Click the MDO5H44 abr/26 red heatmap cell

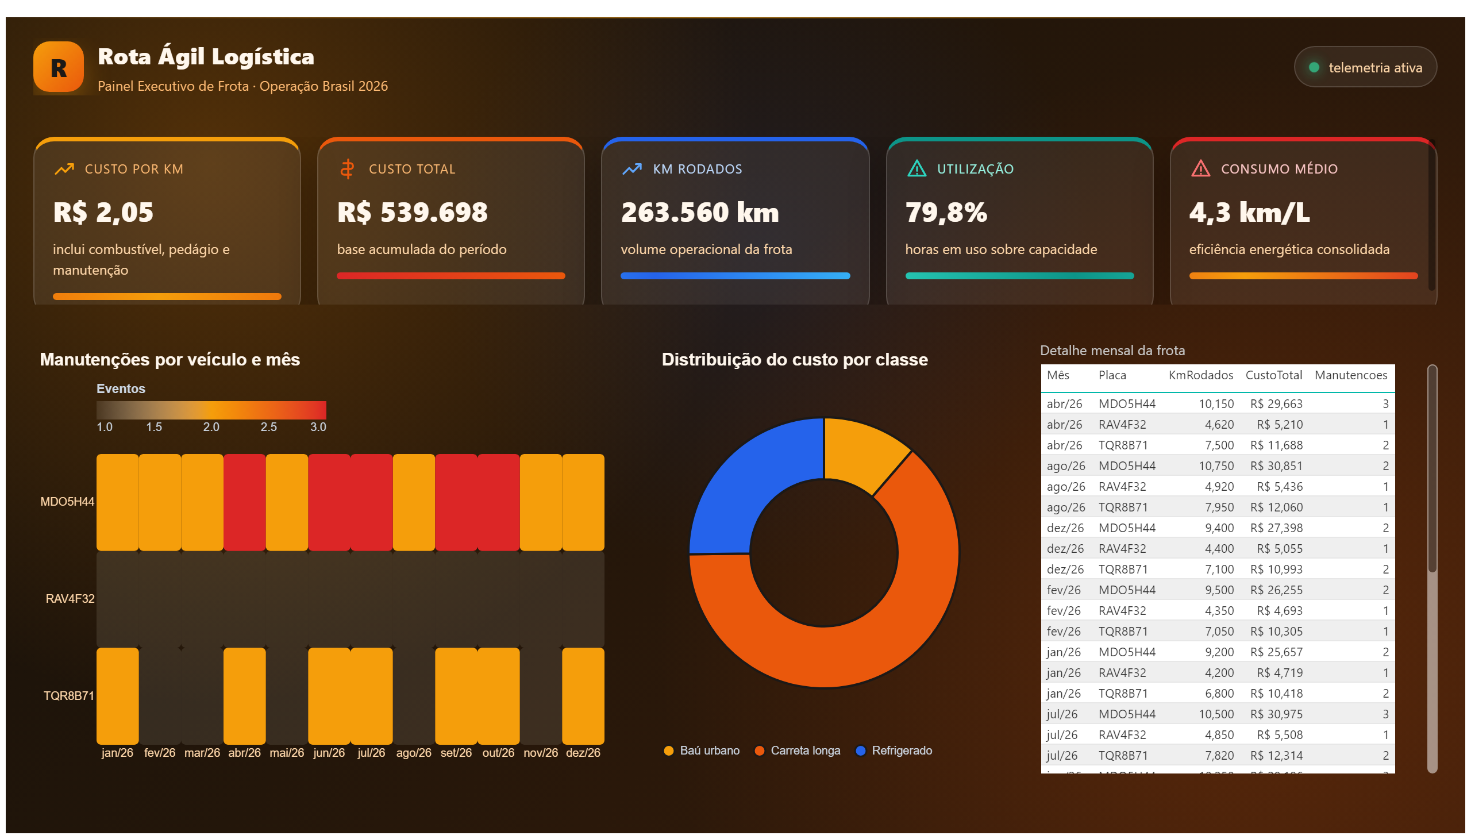244,502
